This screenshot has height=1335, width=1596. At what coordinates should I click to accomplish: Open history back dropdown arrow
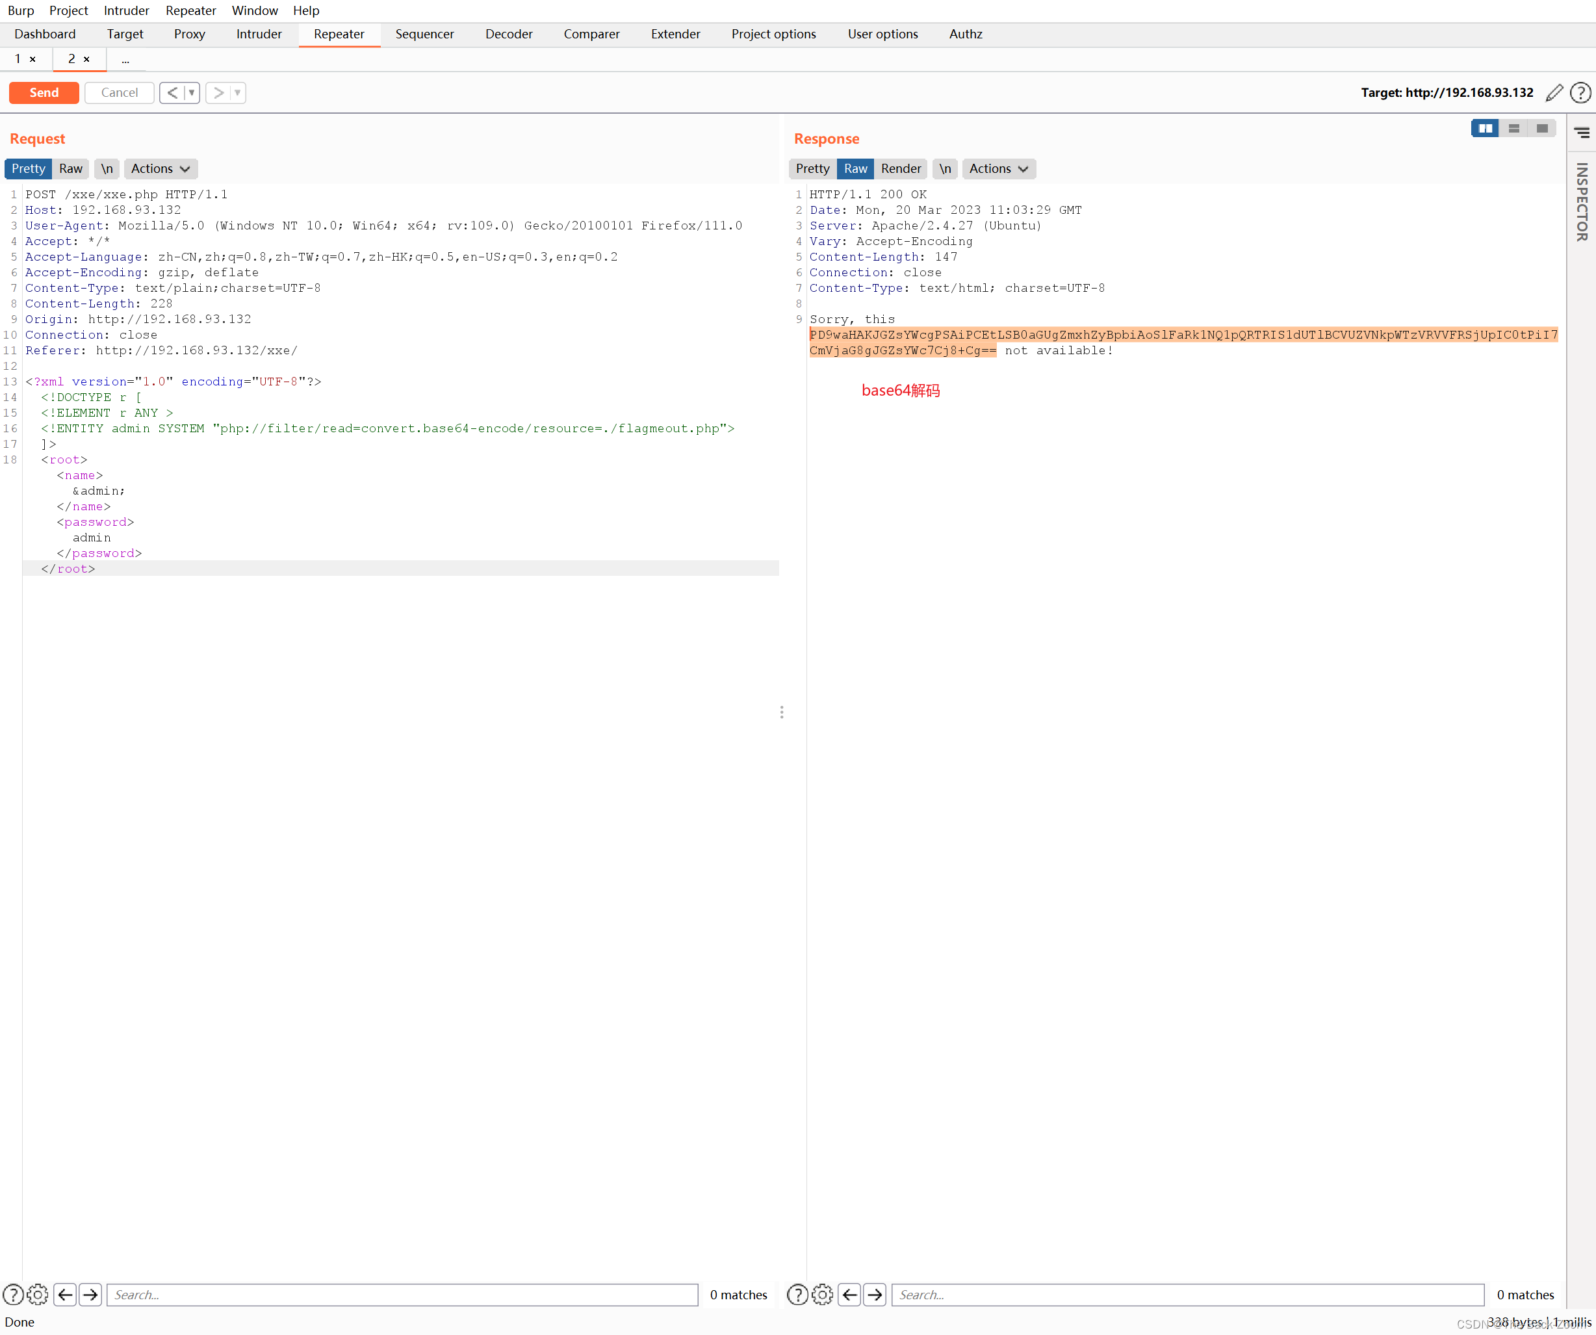click(192, 93)
